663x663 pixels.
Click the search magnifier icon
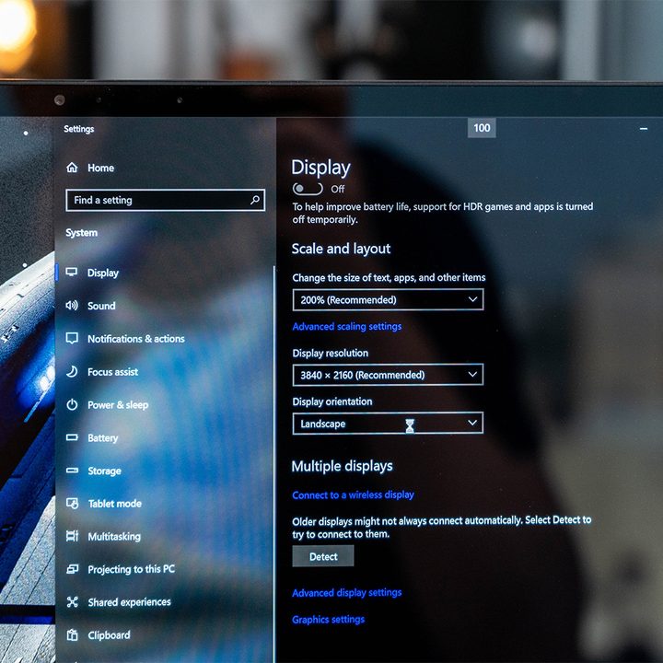(255, 200)
